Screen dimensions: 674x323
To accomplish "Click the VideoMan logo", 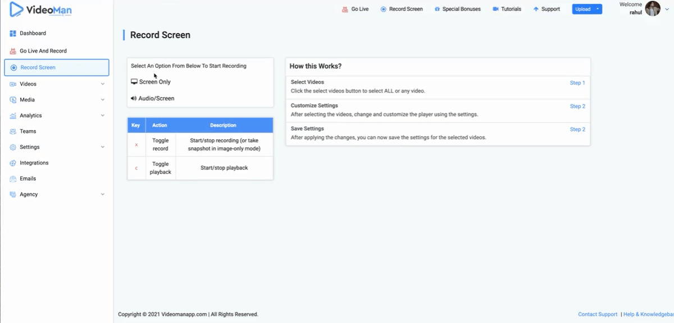I will click(x=41, y=10).
